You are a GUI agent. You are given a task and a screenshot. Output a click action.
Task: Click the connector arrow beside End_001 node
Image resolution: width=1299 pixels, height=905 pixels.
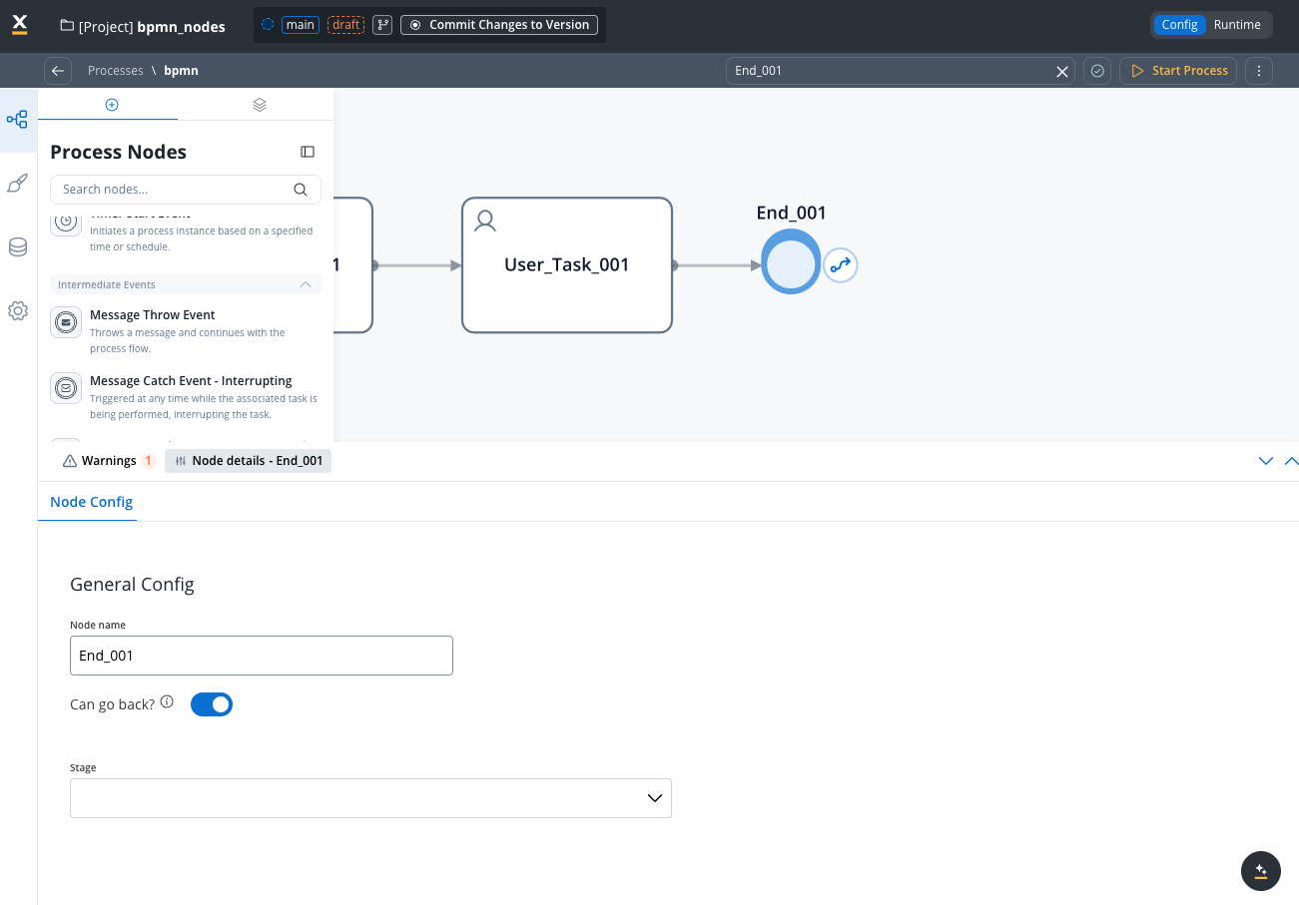(841, 265)
